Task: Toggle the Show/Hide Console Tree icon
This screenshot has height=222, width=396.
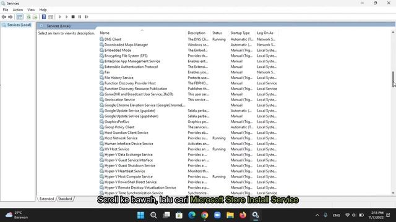Action: [20, 17]
